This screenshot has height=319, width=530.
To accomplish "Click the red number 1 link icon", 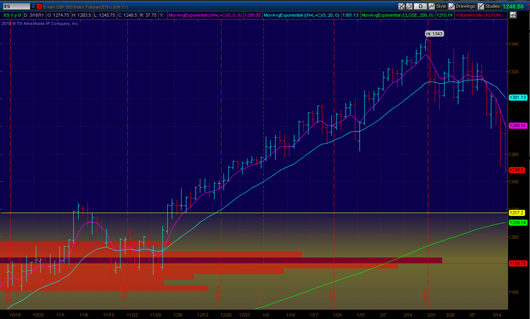I will [x=39, y=6].
